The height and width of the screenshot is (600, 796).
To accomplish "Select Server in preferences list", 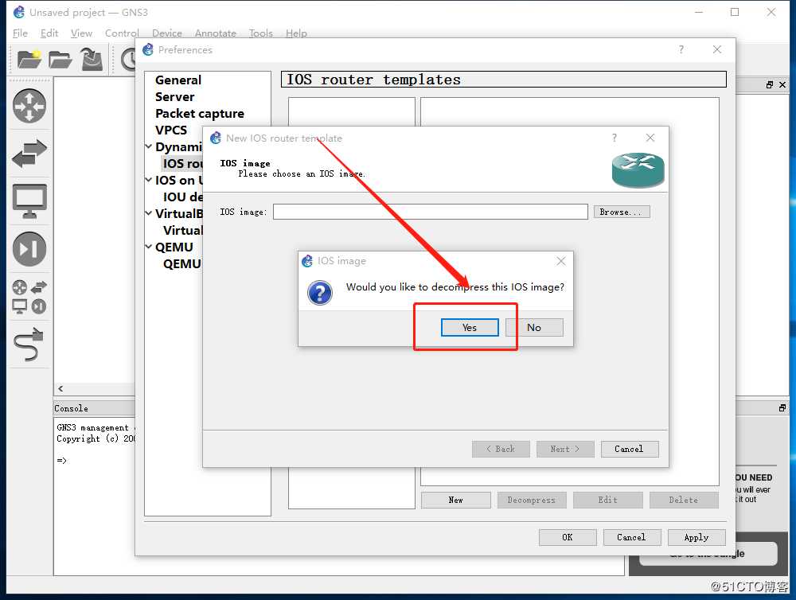I will [x=174, y=97].
